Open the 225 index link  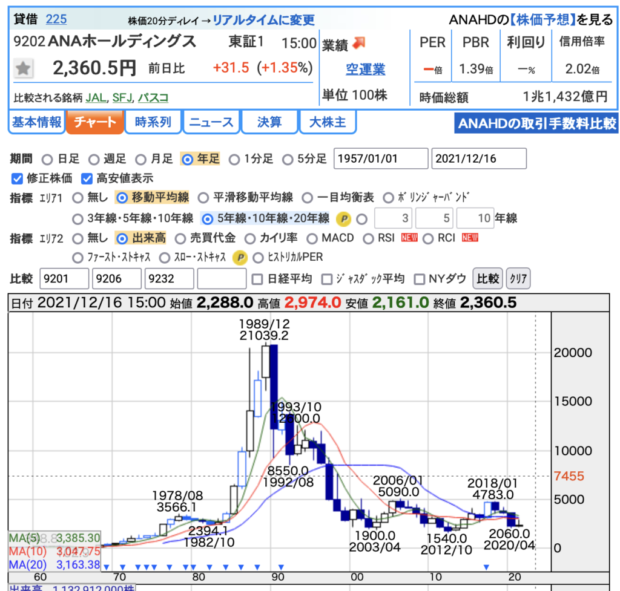point(56,19)
